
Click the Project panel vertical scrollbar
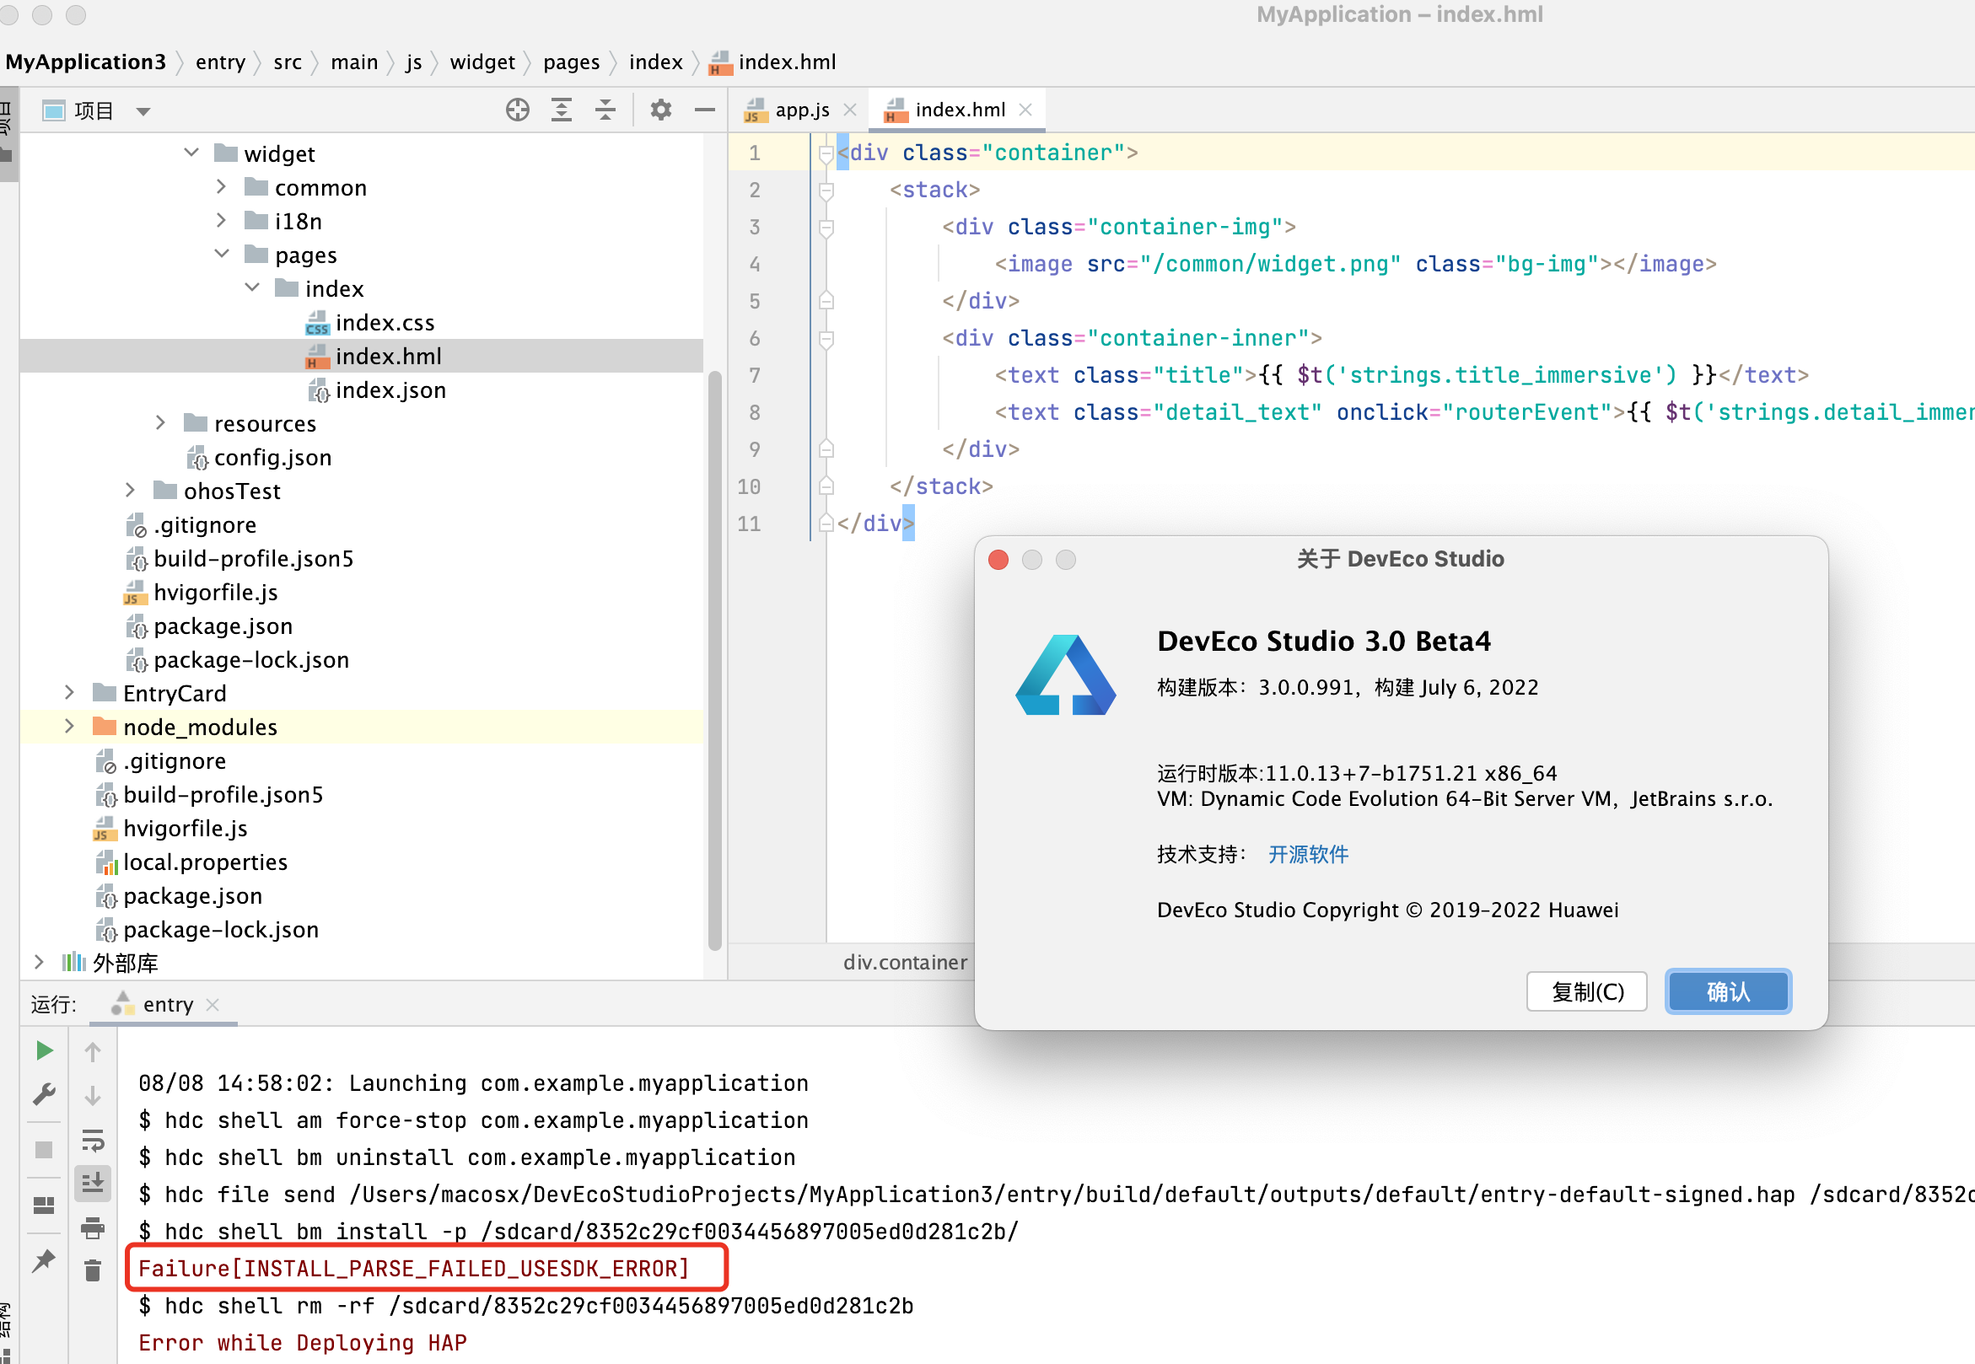(715, 659)
